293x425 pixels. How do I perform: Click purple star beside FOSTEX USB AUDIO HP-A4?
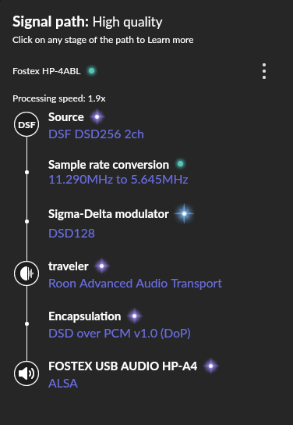211,366
